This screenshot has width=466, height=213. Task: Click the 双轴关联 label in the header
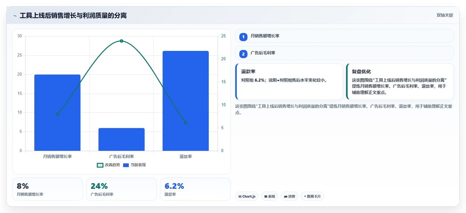click(x=445, y=15)
